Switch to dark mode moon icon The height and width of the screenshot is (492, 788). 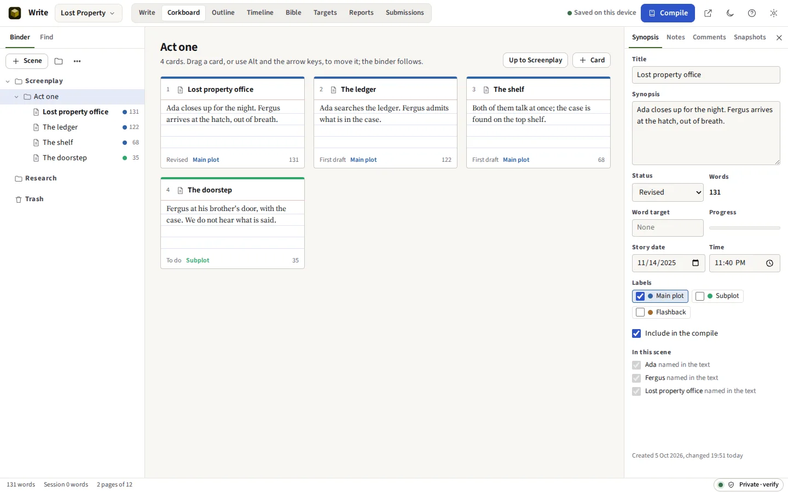730,13
